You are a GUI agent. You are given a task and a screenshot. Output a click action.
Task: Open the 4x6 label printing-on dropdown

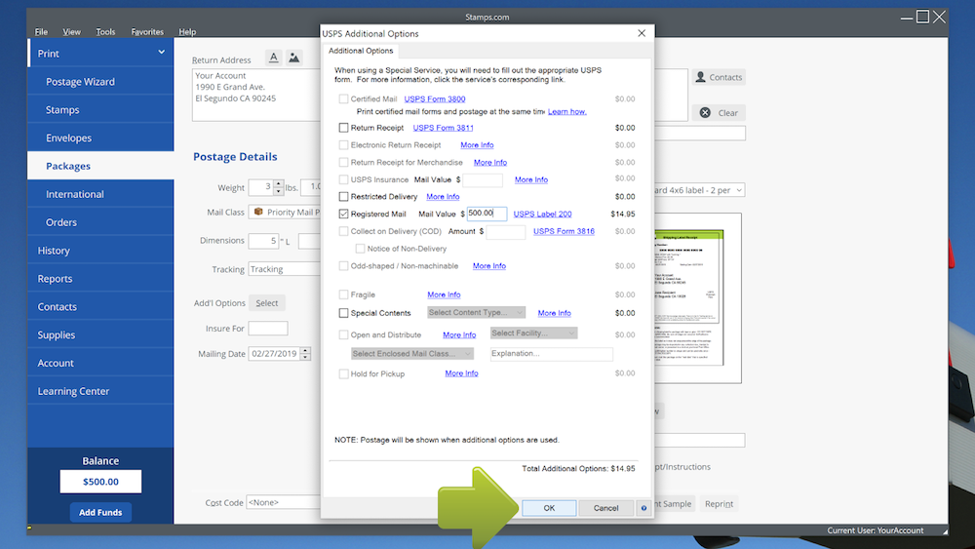click(x=699, y=190)
